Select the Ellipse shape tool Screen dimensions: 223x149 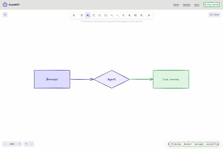point(106,15)
